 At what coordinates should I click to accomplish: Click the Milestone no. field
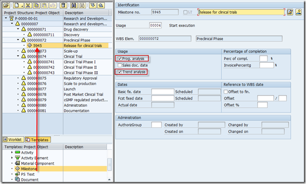pos(165,12)
